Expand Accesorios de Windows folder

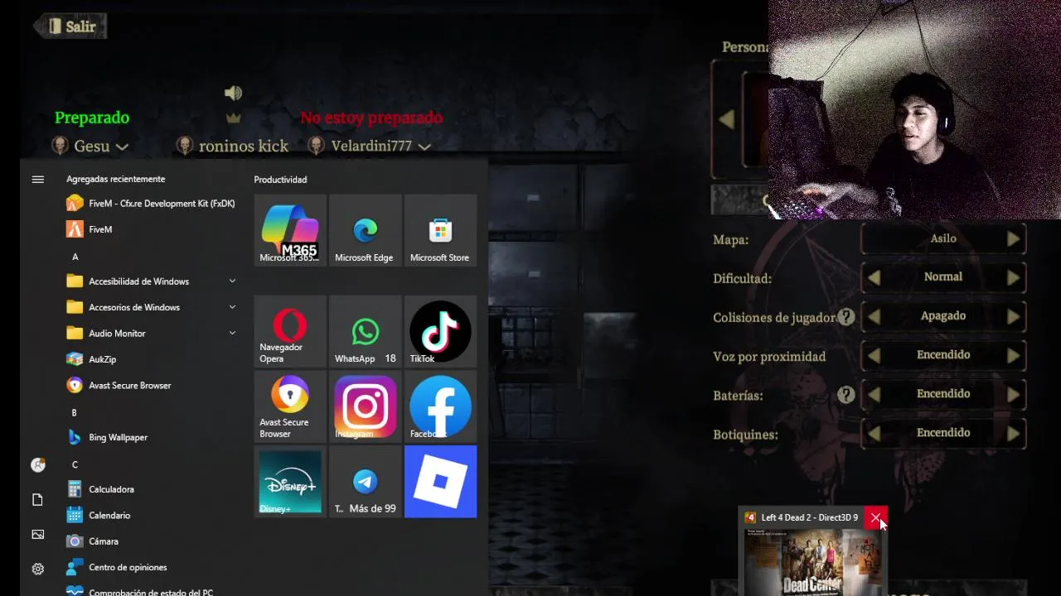pos(151,307)
